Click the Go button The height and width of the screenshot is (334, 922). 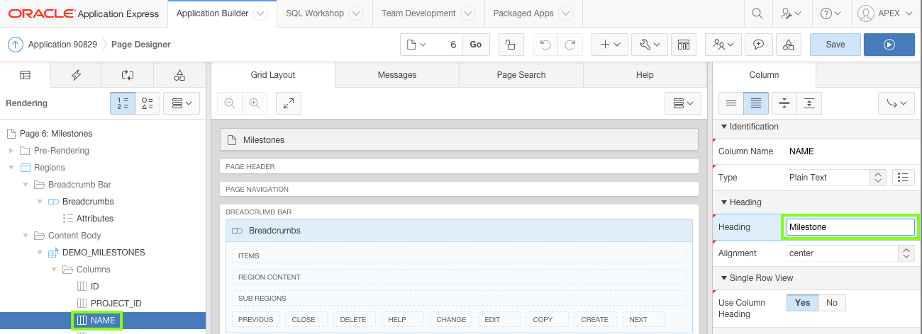[475, 45]
